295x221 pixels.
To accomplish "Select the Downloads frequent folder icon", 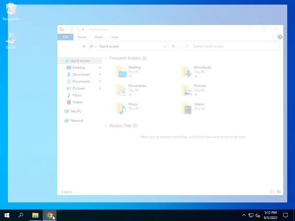I will [x=187, y=72].
